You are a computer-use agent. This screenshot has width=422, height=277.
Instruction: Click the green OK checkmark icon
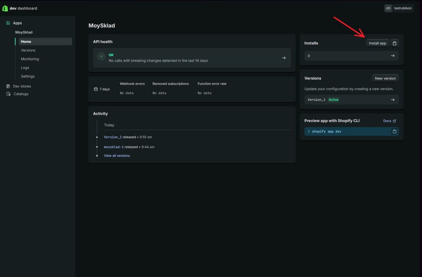102,56
